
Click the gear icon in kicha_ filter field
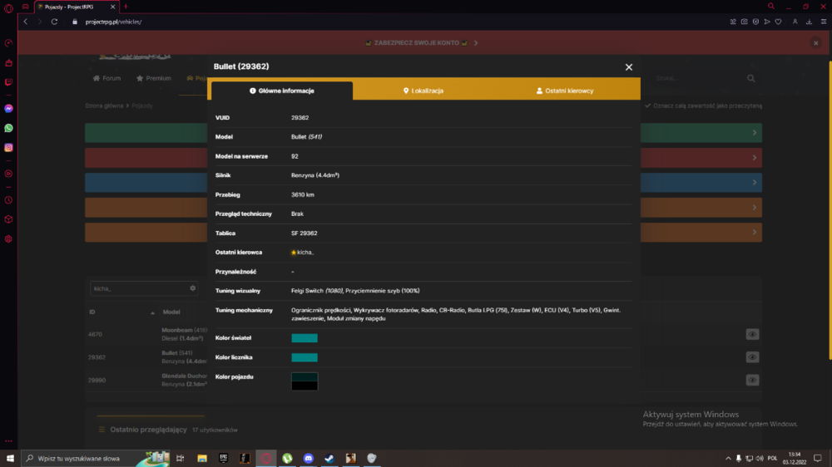(x=193, y=288)
